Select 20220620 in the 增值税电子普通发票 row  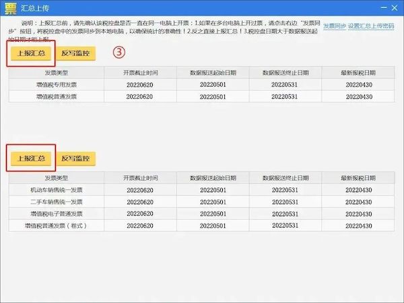point(140,214)
